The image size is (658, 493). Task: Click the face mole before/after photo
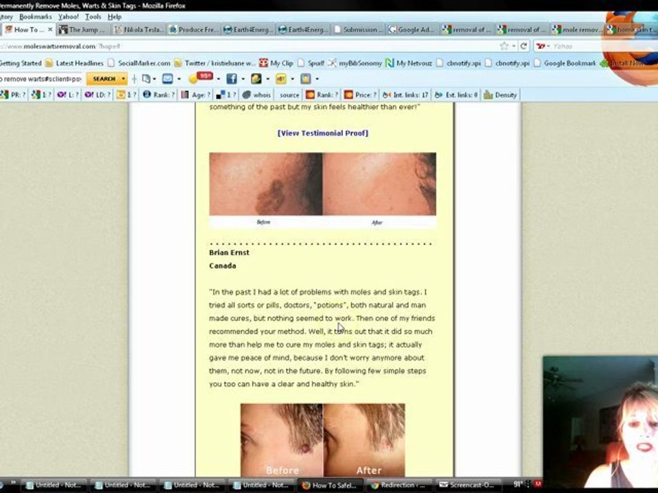click(323, 190)
